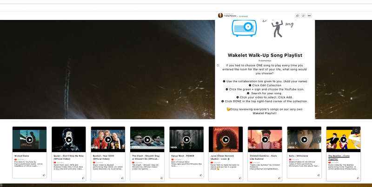This screenshot has height=187, width=372.
Task: Open The Beatles - Come Together title link
Action: pyautogui.click(x=343, y=157)
